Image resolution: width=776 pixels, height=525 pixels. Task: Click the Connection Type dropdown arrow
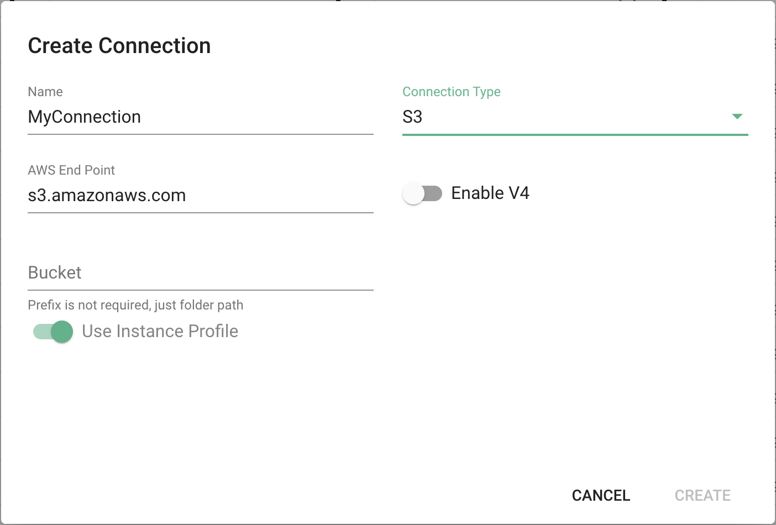[737, 116]
